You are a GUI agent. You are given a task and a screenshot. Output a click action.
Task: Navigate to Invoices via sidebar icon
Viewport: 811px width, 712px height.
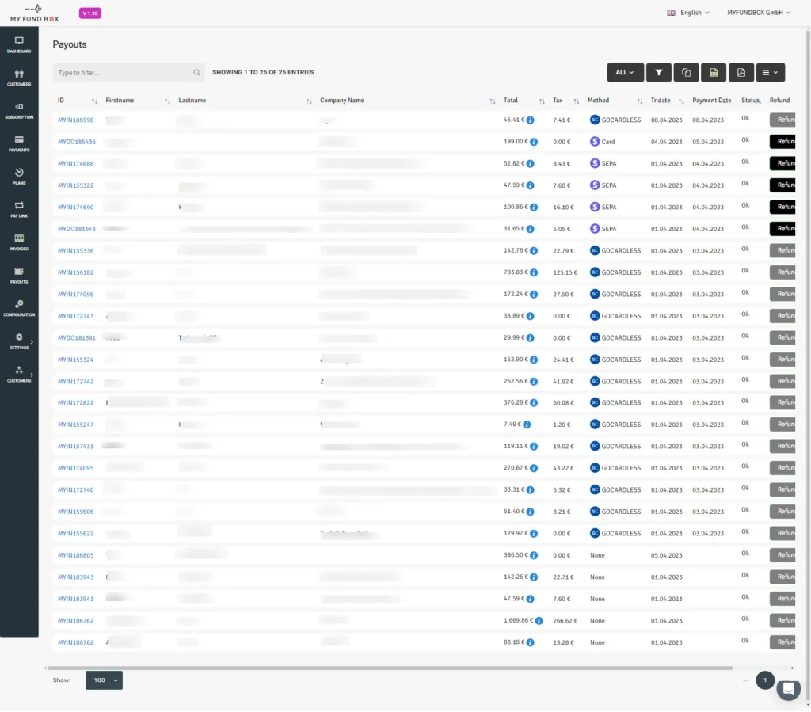pyautogui.click(x=19, y=243)
